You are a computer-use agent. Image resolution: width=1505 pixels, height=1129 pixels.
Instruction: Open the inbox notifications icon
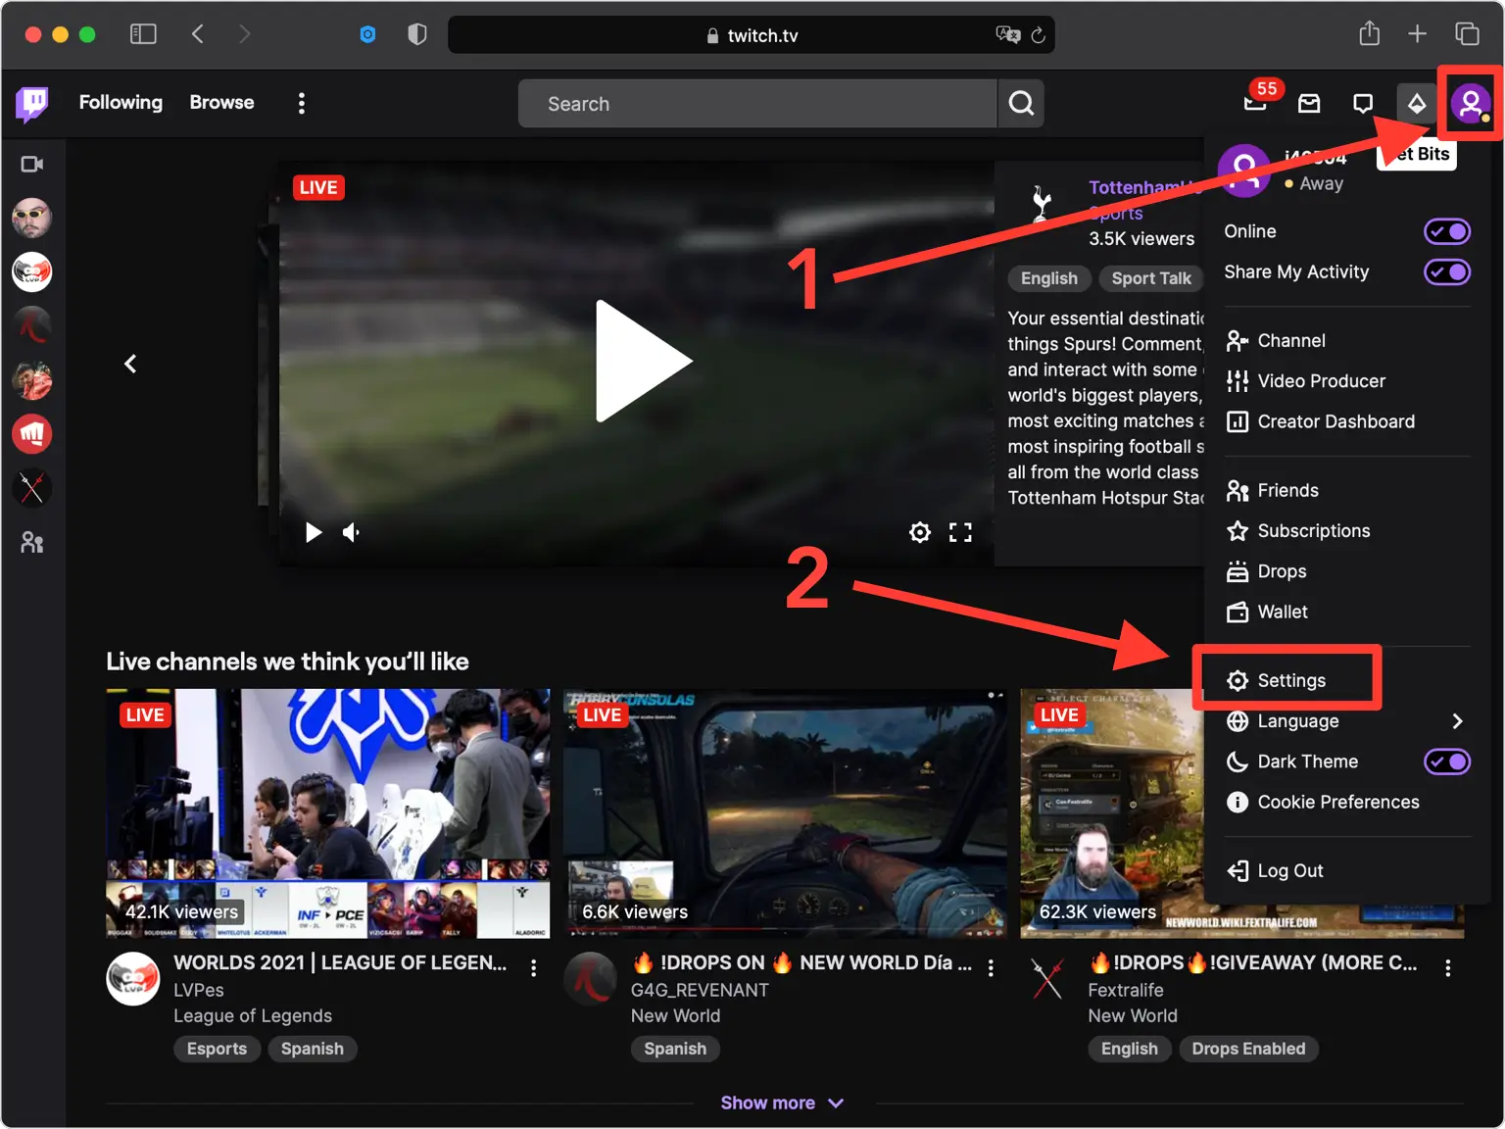pos(1309,103)
